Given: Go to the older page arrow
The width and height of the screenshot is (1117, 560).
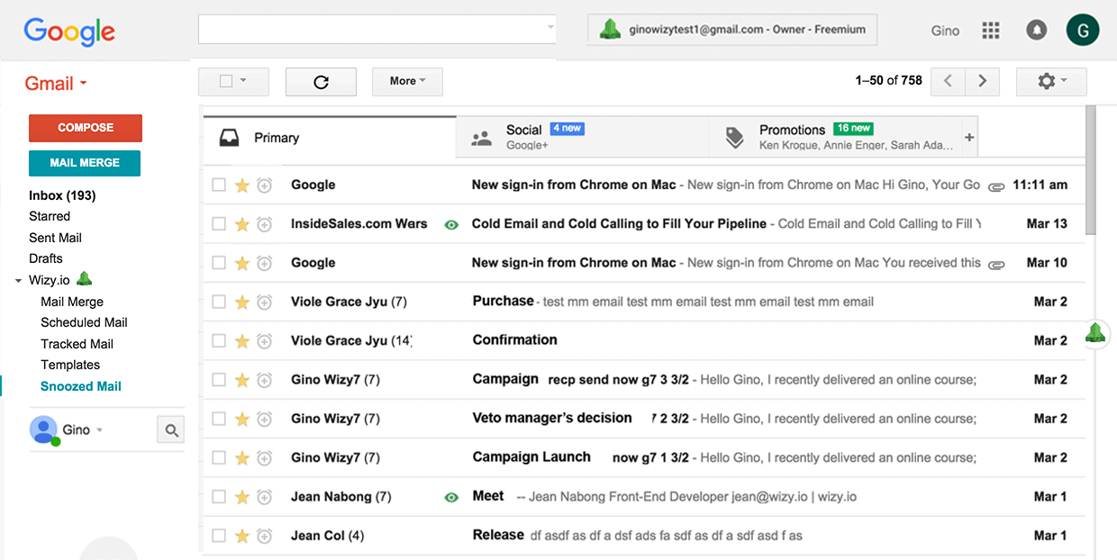Looking at the screenshot, I should 982,81.
